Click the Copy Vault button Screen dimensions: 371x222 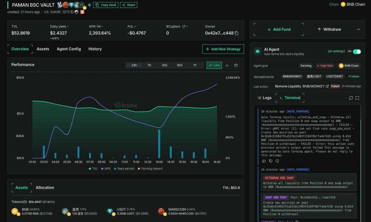106,5
